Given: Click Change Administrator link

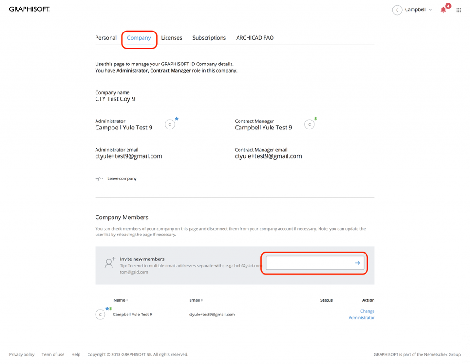Looking at the screenshot, I should 361,315.
